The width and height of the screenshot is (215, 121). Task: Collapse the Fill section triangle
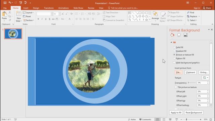pos(171,42)
